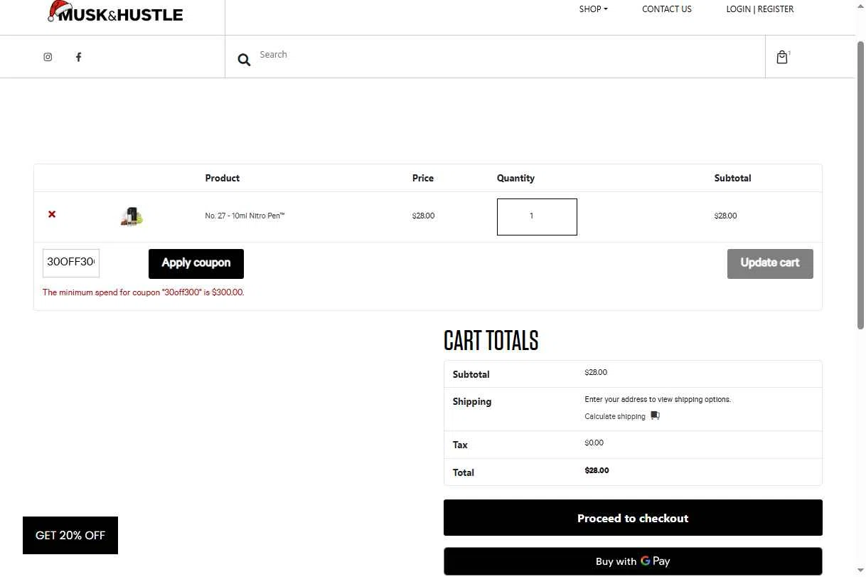866x577 pixels.
Task: Click the Subtotal label in cart totals
Action: click(x=471, y=374)
